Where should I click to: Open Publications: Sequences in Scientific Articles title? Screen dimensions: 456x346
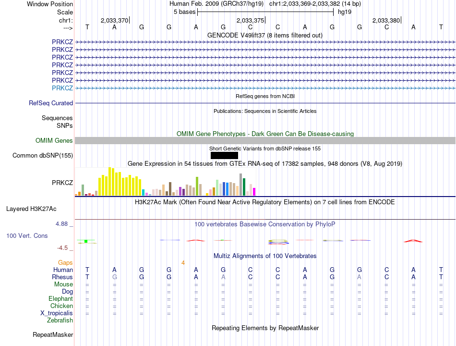265,111
